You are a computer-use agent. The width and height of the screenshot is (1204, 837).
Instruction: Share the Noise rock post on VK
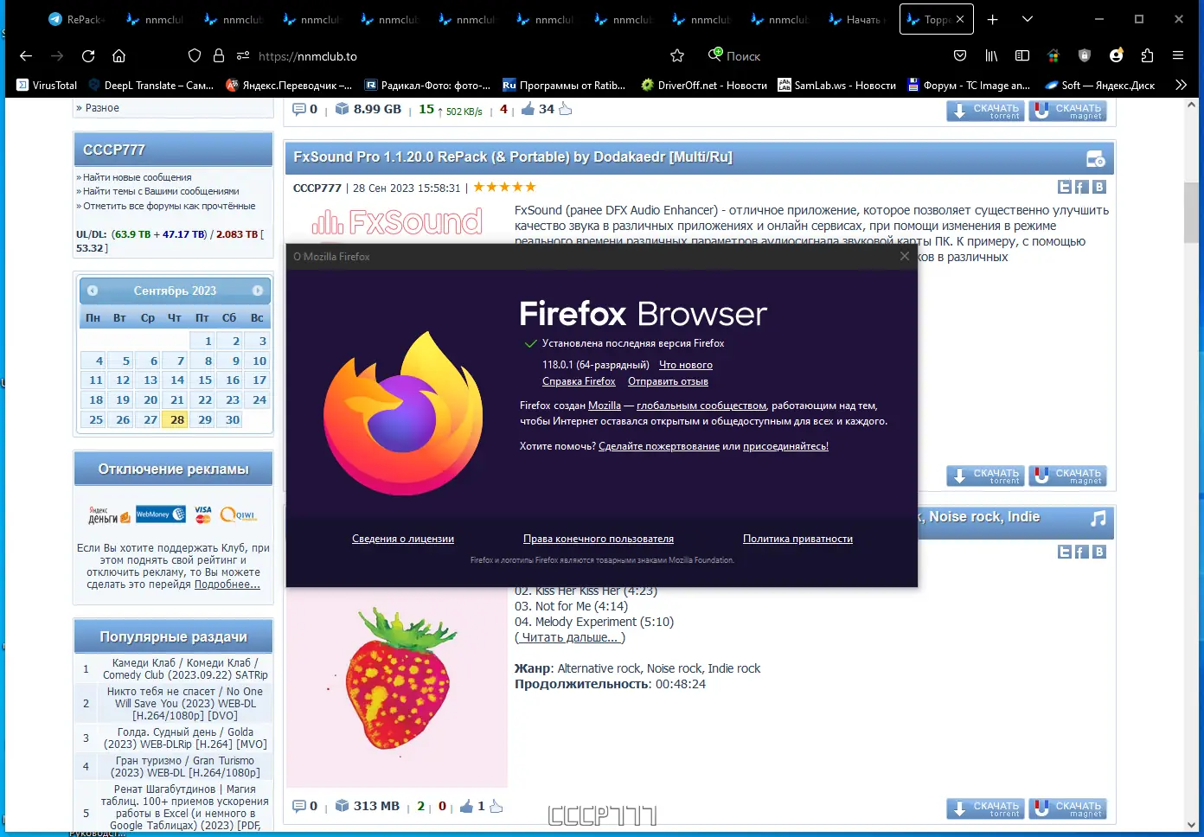click(x=1099, y=552)
